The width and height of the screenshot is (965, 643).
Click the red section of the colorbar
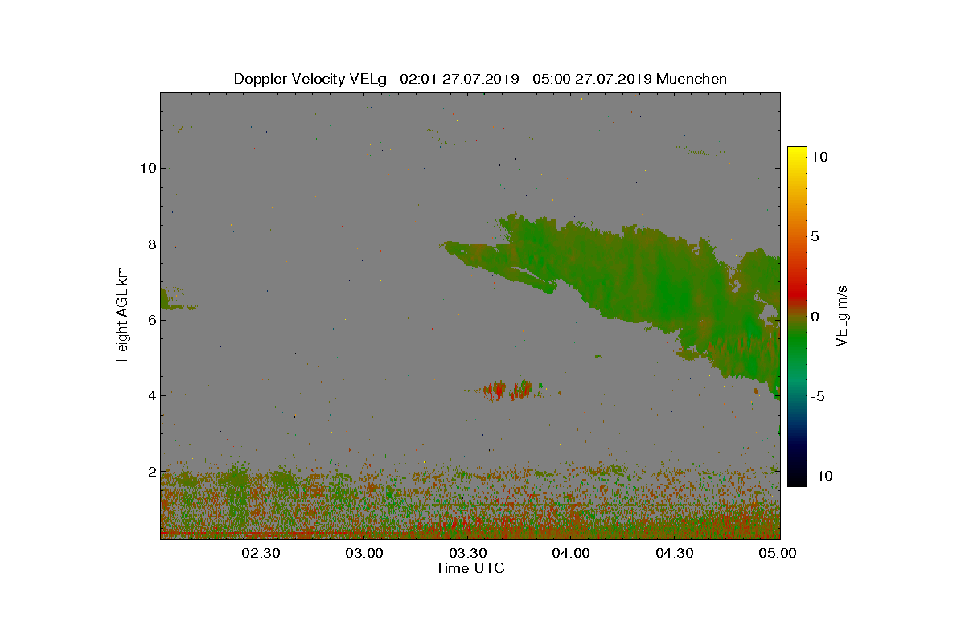[x=797, y=289]
